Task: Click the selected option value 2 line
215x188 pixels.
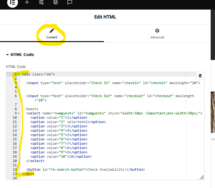Action: coord(68,122)
